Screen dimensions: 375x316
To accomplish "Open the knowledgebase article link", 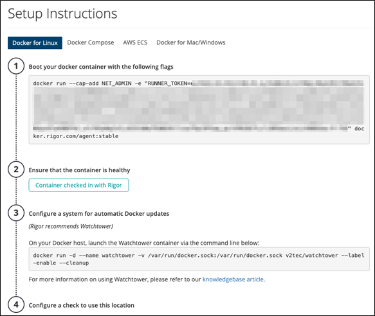I will coord(233,279).
